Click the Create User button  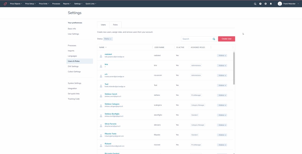coord(226,39)
